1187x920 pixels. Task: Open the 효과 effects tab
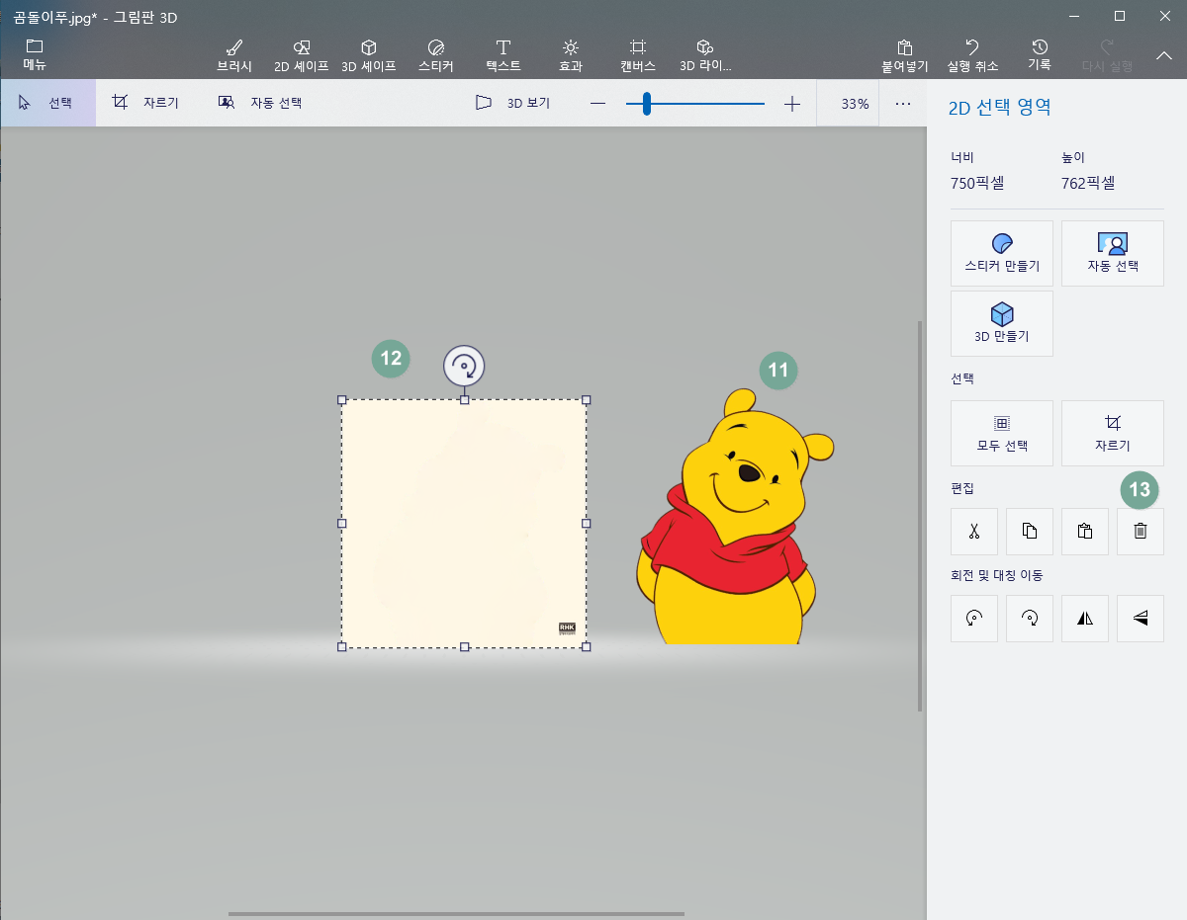pos(571,56)
